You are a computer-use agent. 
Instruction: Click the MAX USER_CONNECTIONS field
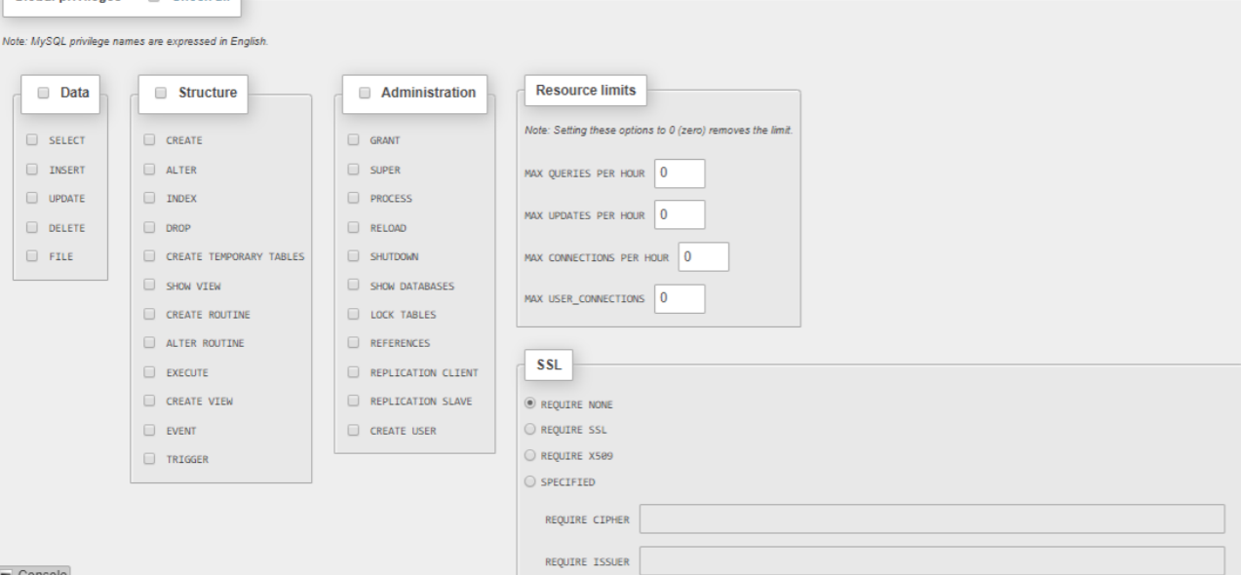[x=679, y=298]
